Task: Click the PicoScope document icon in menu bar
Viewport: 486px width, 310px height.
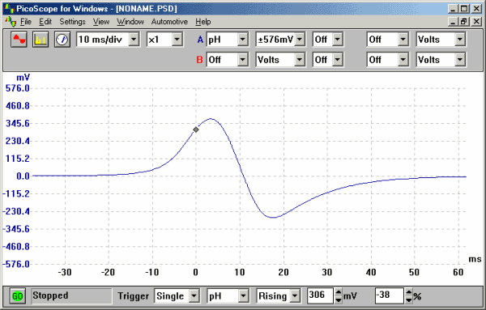Action: [11, 22]
